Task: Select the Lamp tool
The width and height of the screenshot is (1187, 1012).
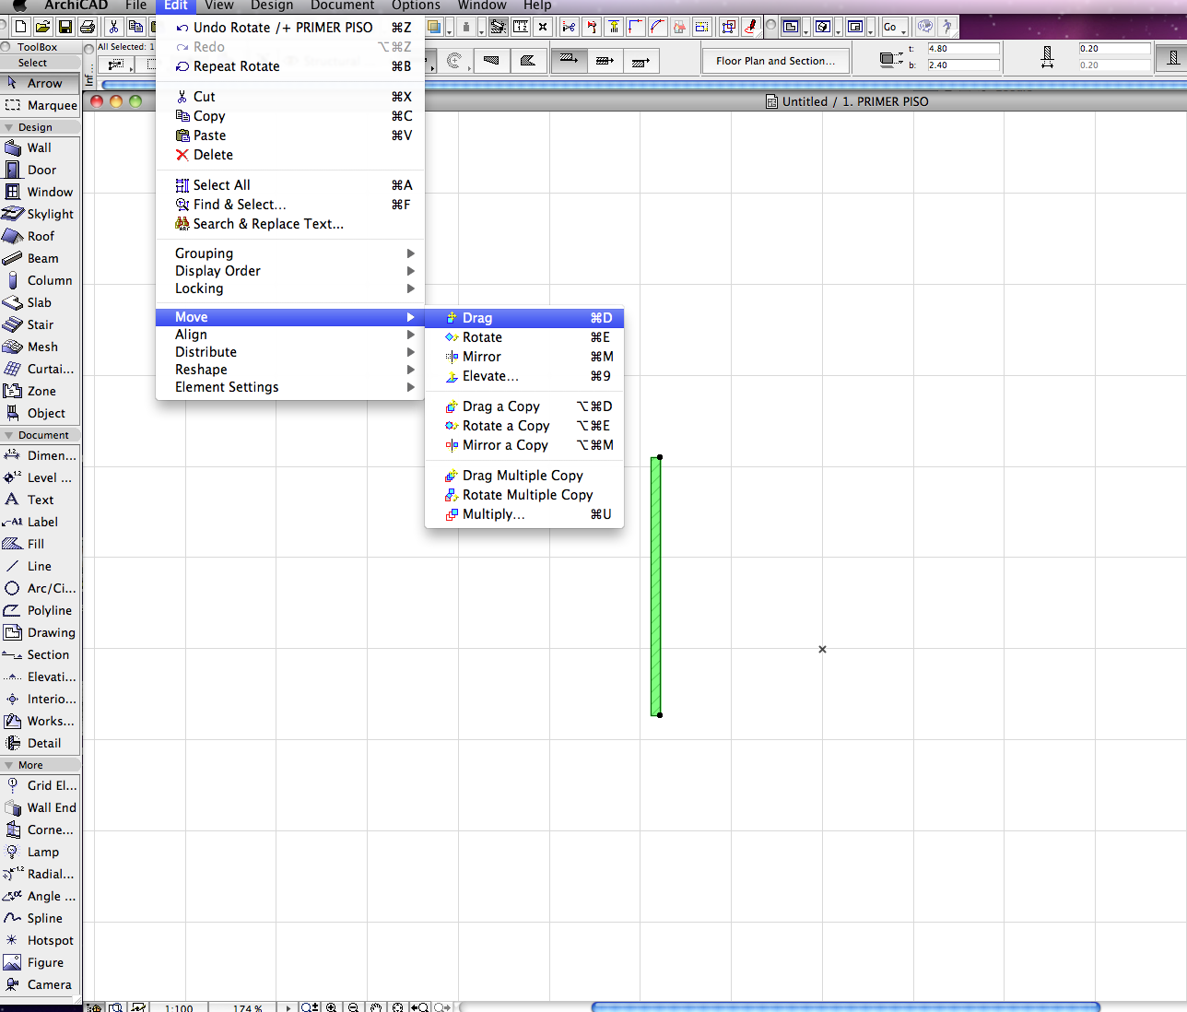Action: click(x=41, y=852)
